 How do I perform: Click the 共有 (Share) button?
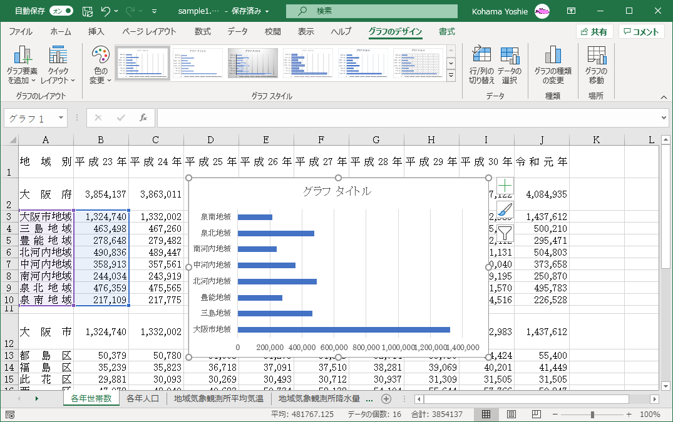[593, 32]
